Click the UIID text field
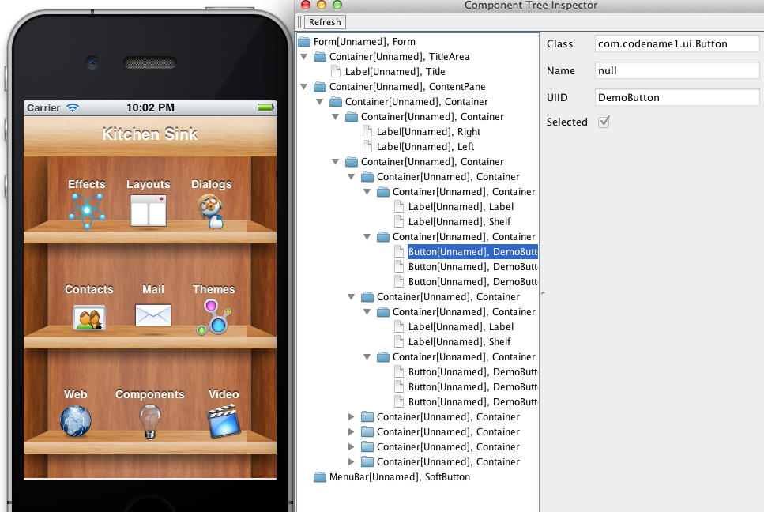 [x=676, y=97]
